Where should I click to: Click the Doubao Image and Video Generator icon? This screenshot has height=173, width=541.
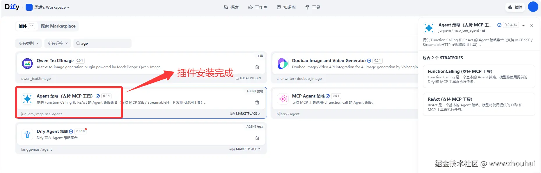[283, 64]
